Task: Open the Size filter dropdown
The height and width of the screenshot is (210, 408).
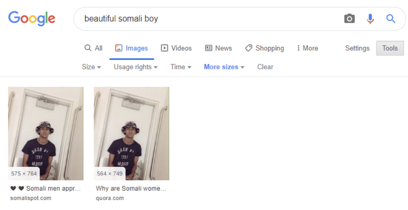Action: pyautogui.click(x=91, y=67)
